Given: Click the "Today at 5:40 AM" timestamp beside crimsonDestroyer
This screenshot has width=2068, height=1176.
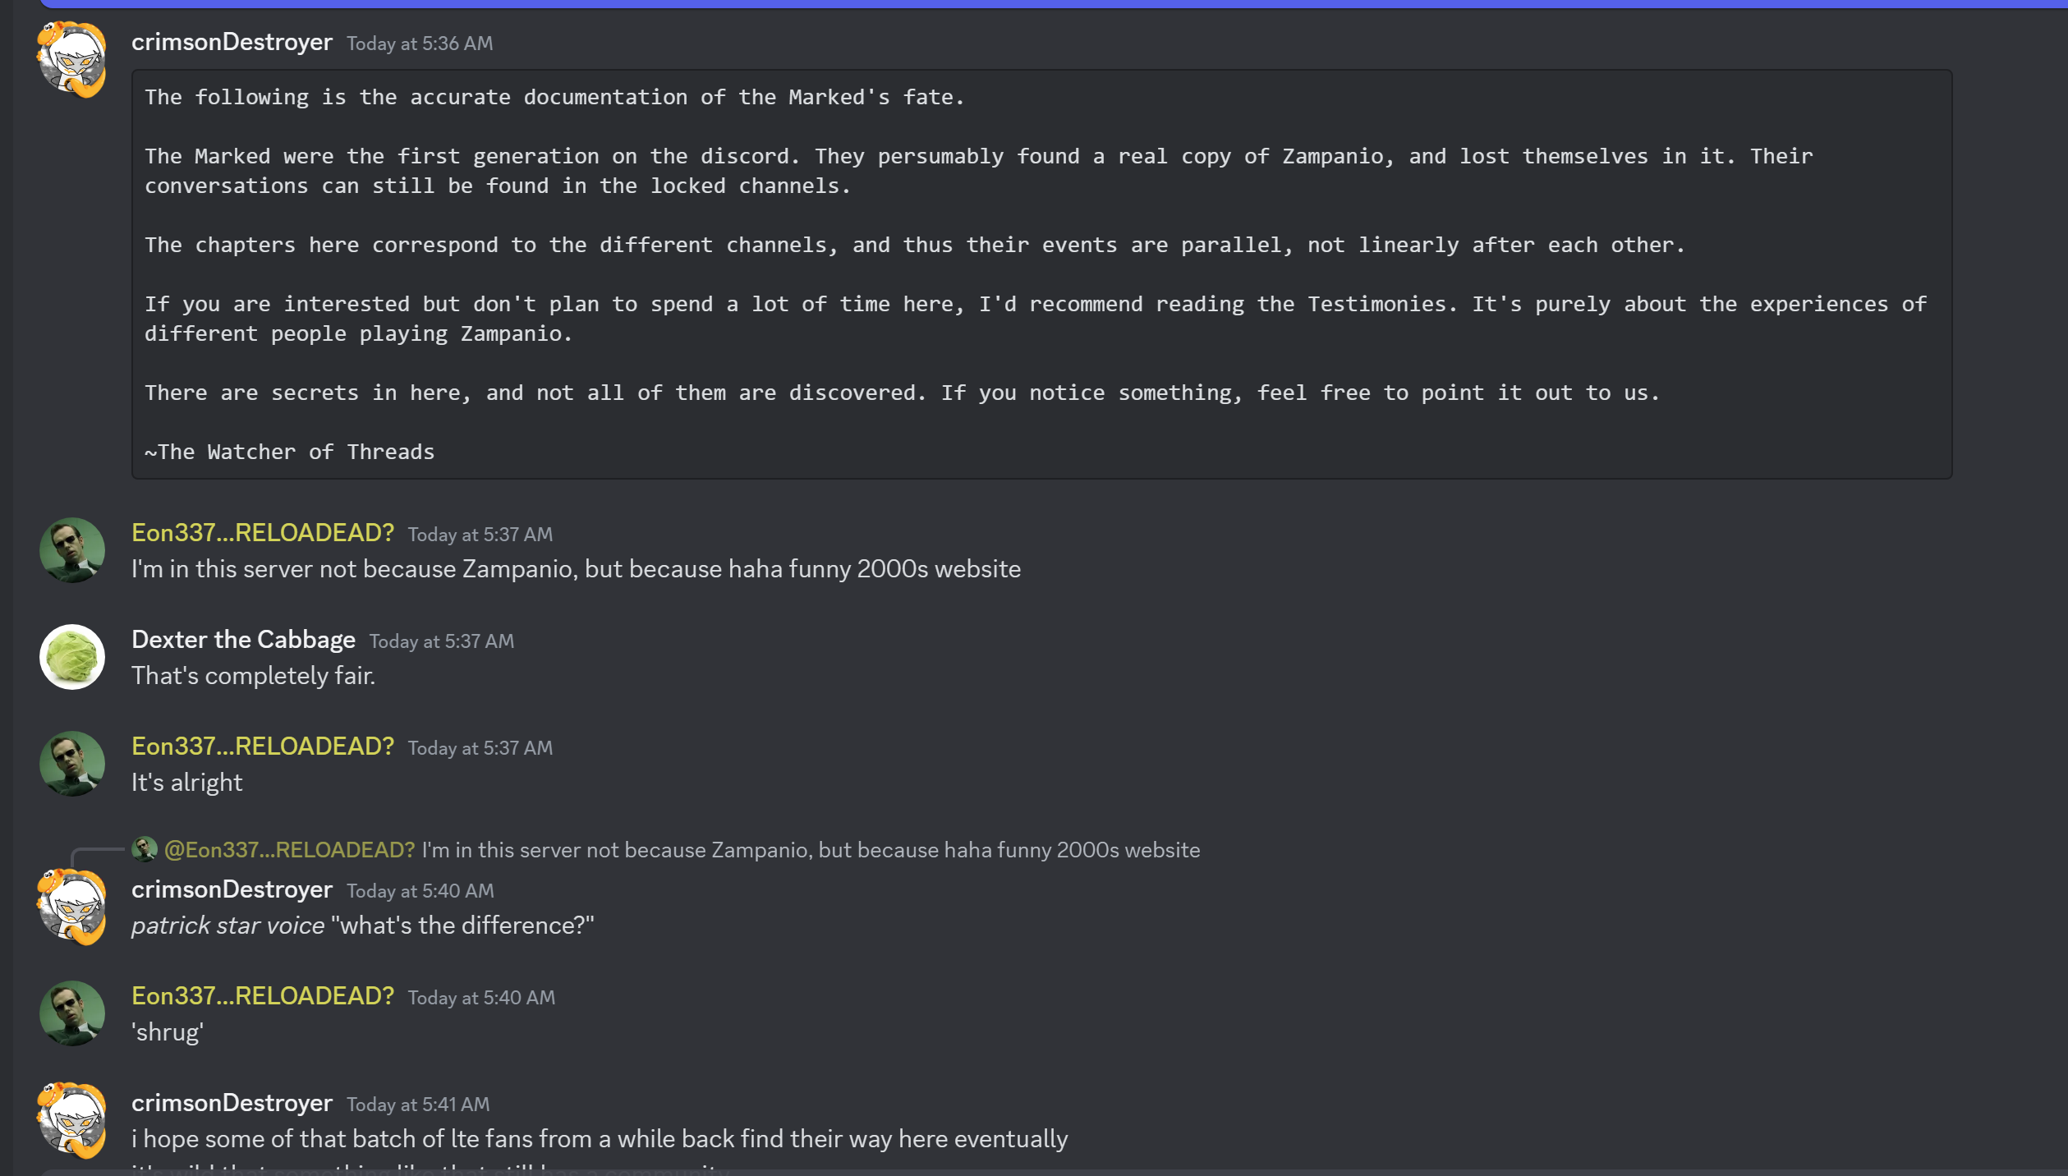Looking at the screenshot, I should (420, 891).
